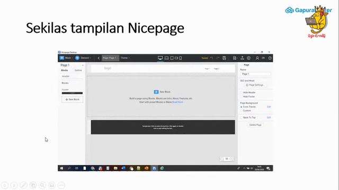Viewport: 339px width, 190px height.
Task: Switch to phone landscape view
Action: 176,58
